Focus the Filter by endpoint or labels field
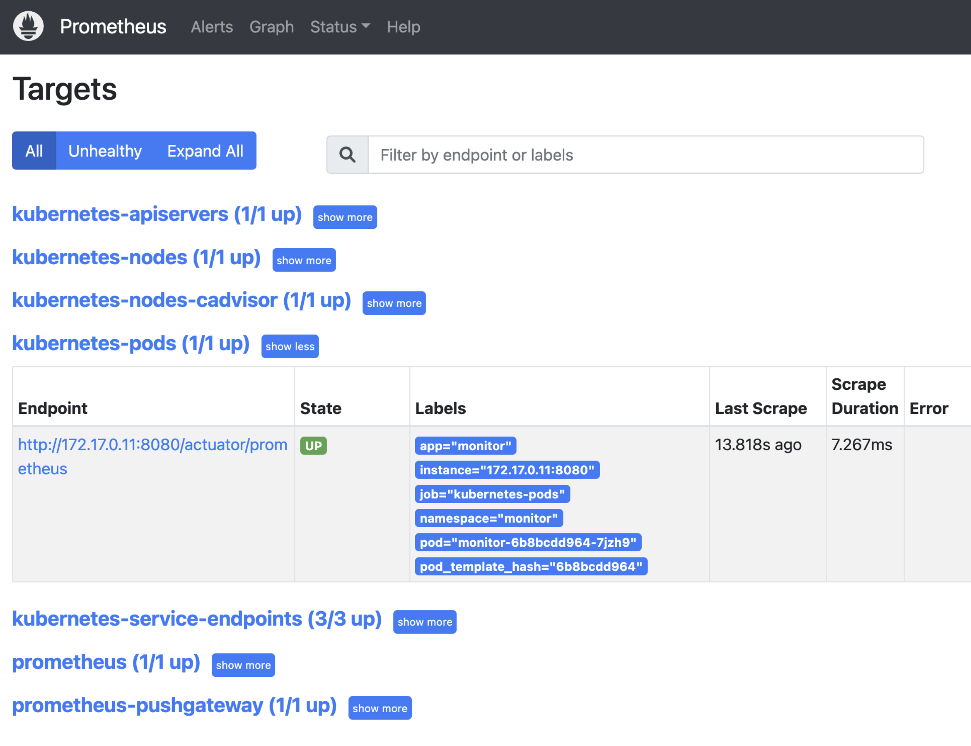 pos(646,155)
